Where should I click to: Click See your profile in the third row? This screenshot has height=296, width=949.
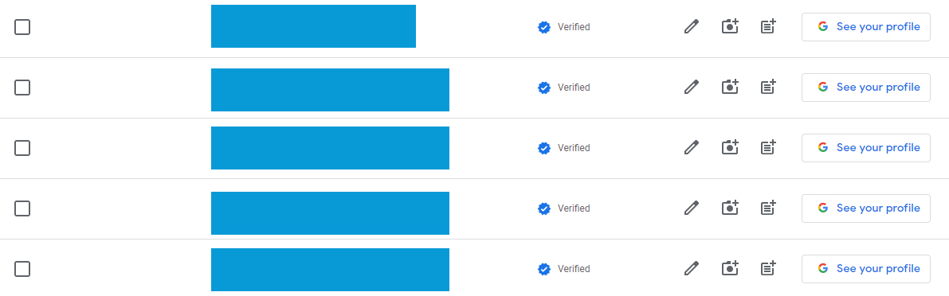[x=865, y=147]
